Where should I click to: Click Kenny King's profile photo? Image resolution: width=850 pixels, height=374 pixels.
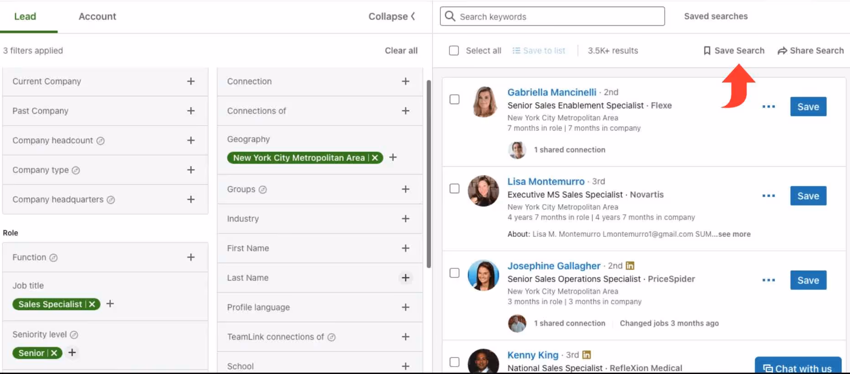coord(484,361)
